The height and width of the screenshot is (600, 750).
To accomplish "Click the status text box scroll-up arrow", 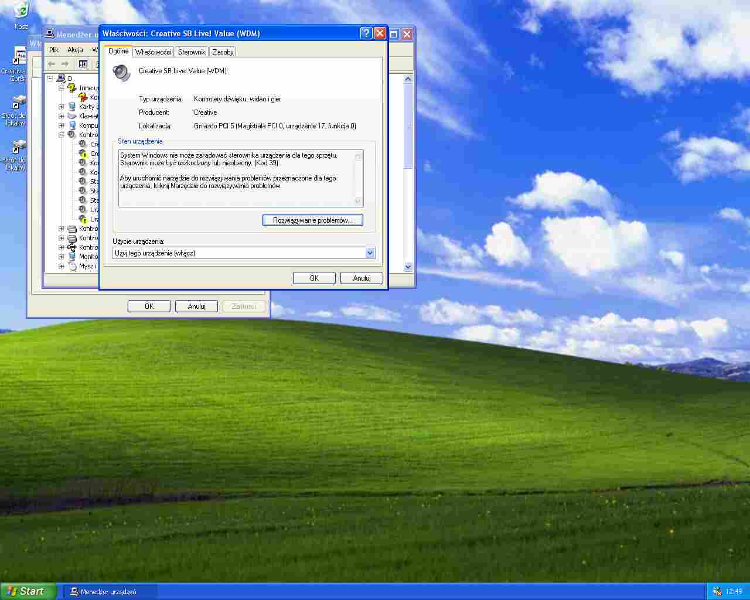I will pyautogui.click(x=358, y=156).
